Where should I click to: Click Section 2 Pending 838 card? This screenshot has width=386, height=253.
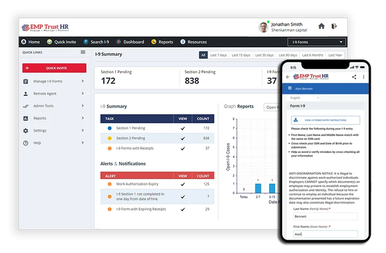221,78
